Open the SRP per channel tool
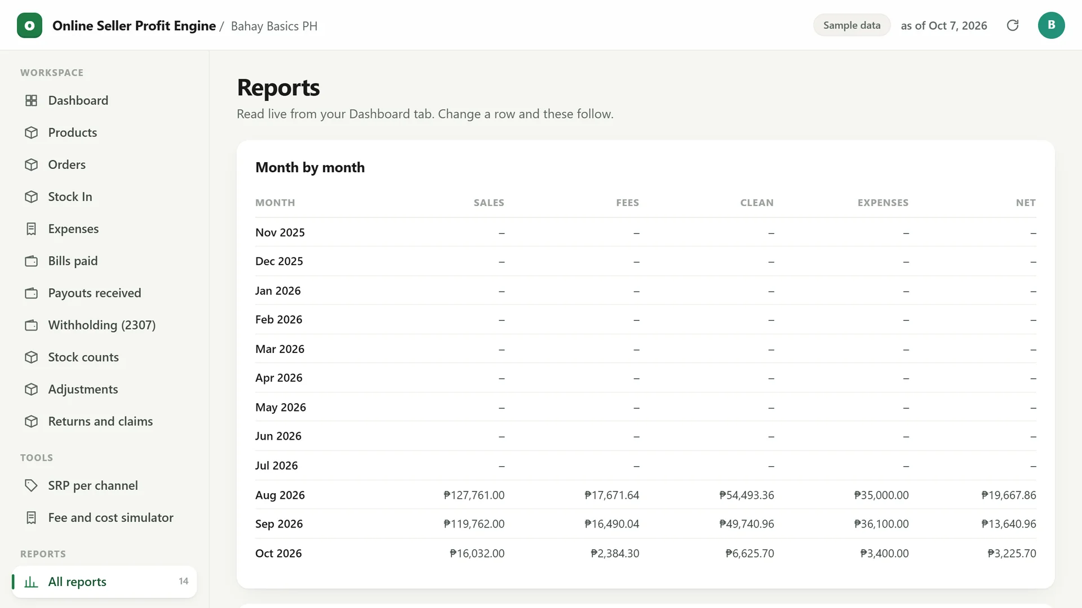Image resolution: width=1082 pixels, height=608 pixels. click(x=104, y=485)
